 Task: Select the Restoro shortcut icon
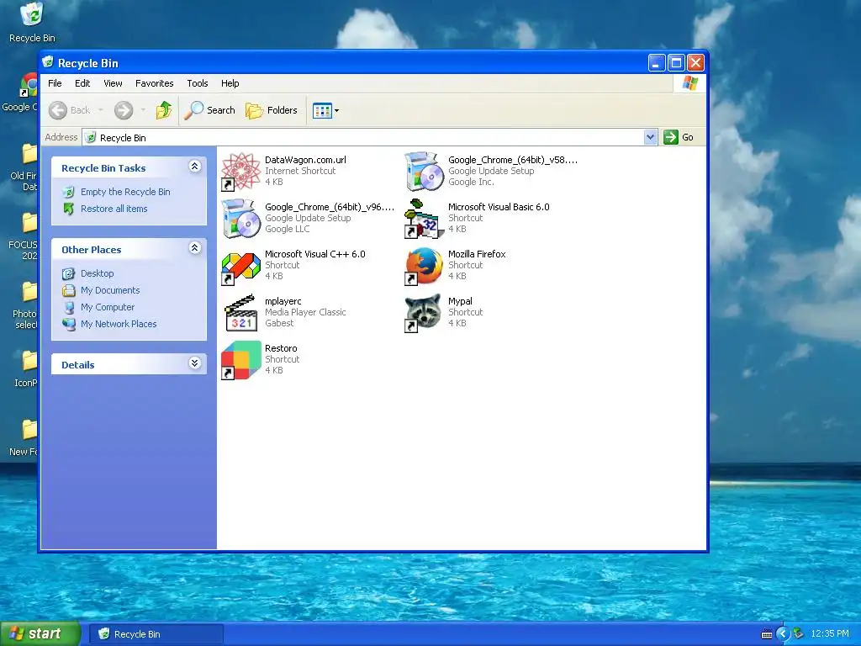tap(241, 360)
